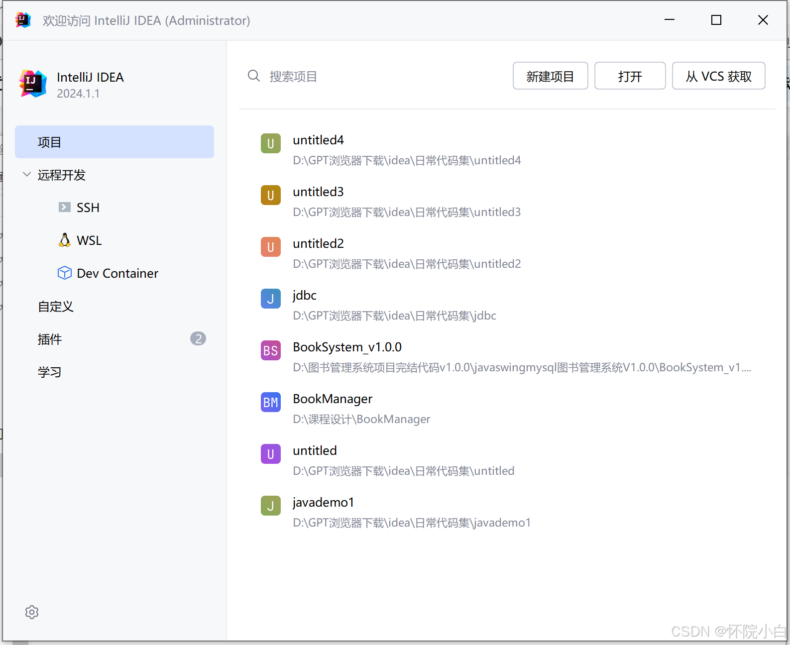Click the BS icon for BookSystem_v1.0.0
The width and height of the screenshot is (790, 645).
[x=271, y=350]
